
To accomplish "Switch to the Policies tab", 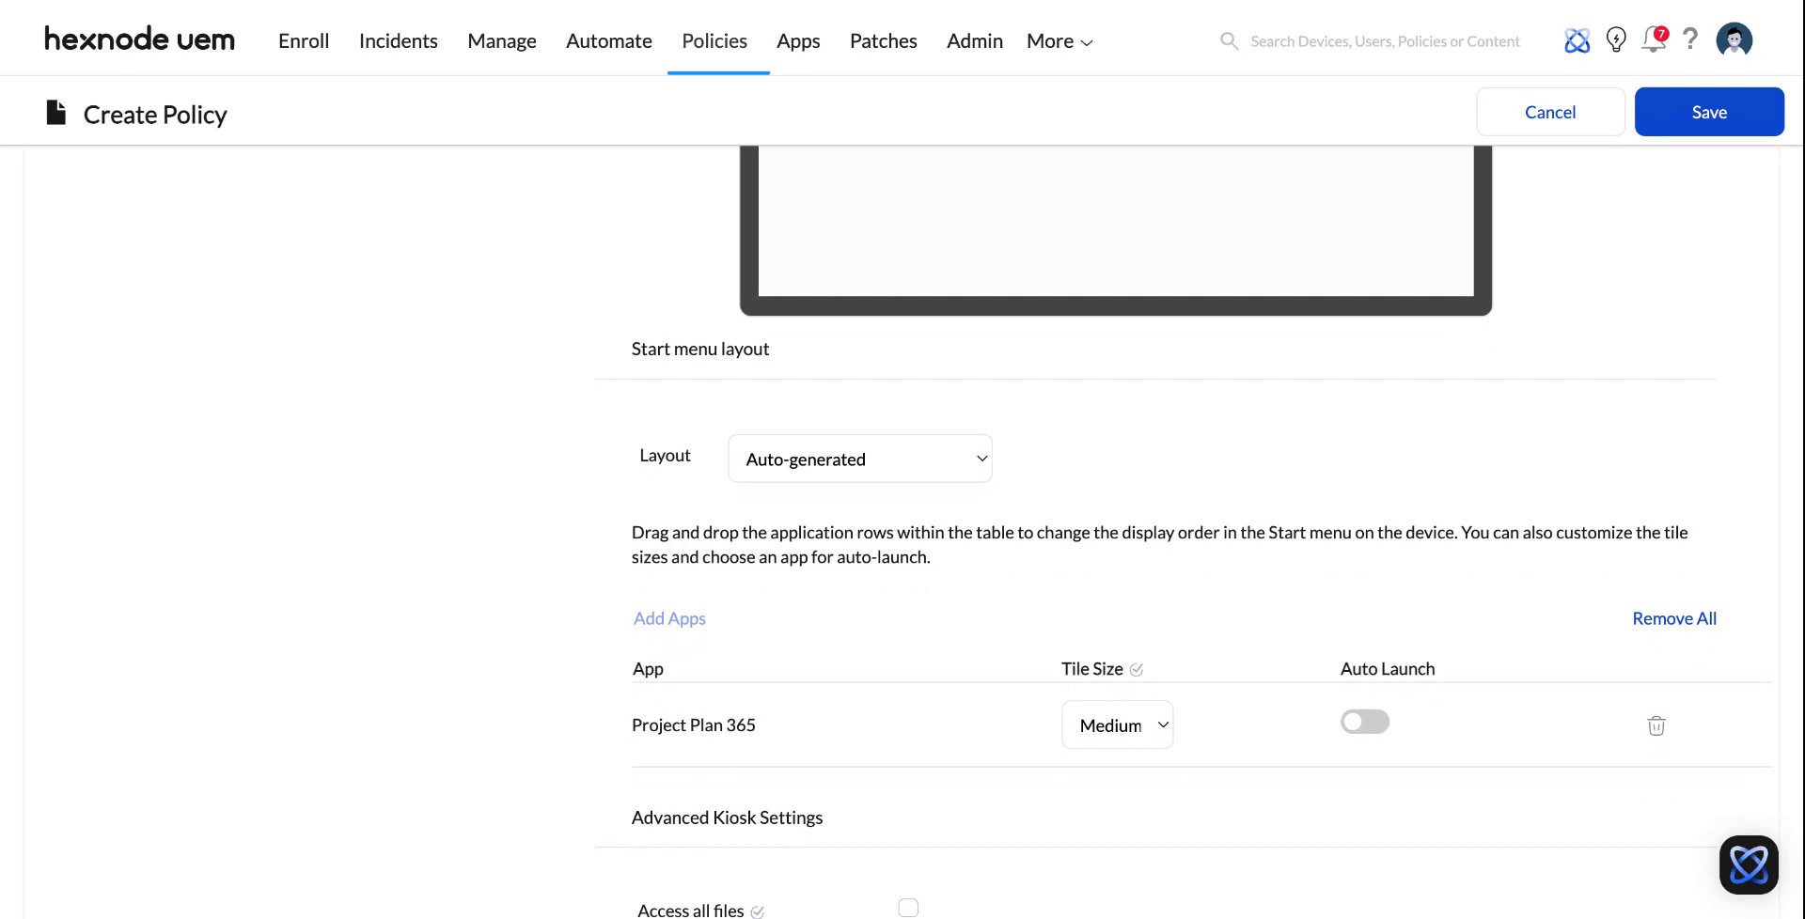I will pyautogui.click(x=714, y=40).
